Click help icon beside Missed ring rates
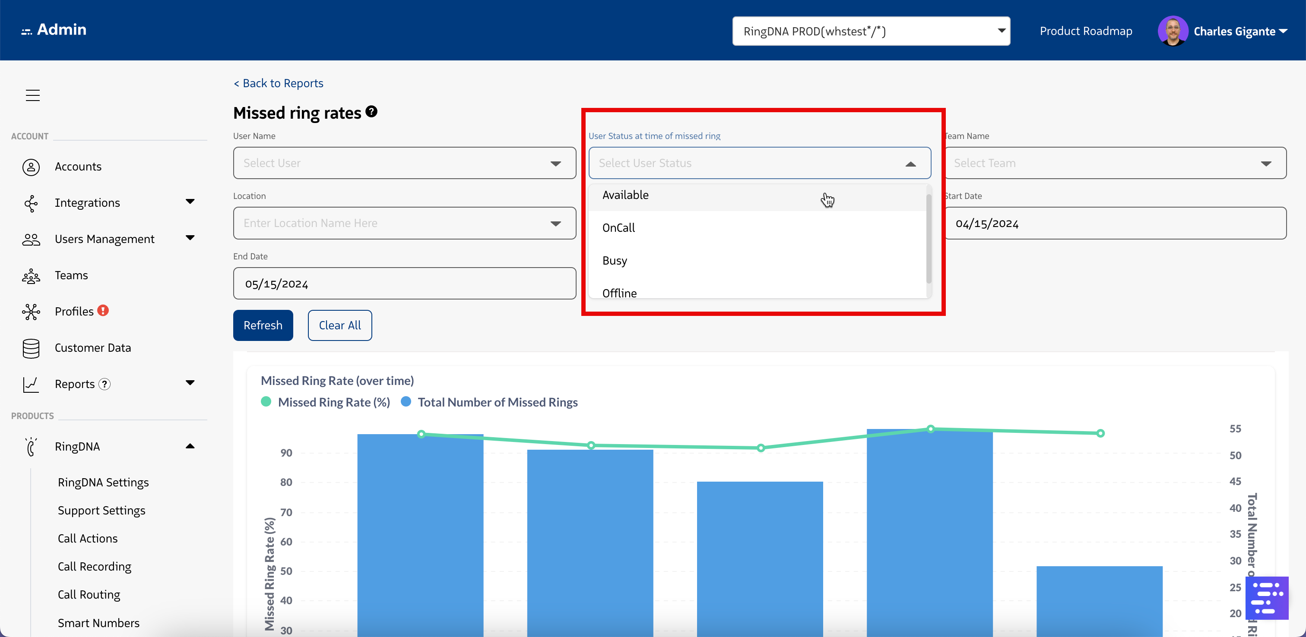The width and height of the screenshot is (1306, 637). tap(371, 111)
